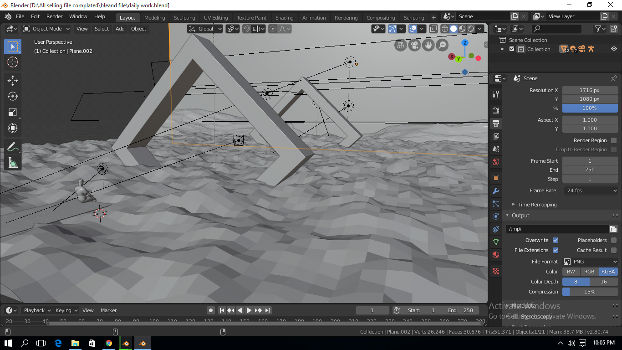
Task: Adjust the Compression slider in Output settings
Action: (590, 291)
